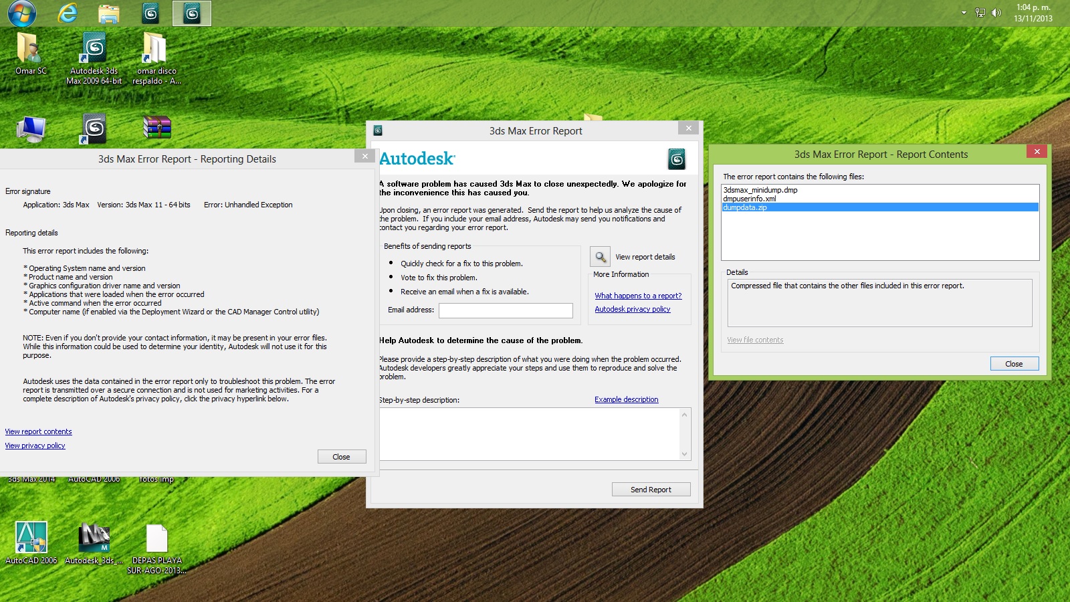This screenshot has width=1070, height=602.
Task: Open File Explorer from the taskbar
Action: (x=108, y=13)
